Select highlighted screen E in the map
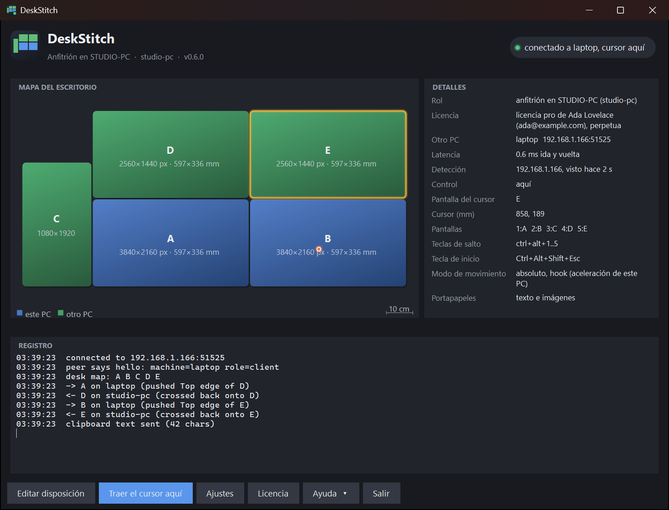This screenshot has width=669, height=510. (328, 155)
